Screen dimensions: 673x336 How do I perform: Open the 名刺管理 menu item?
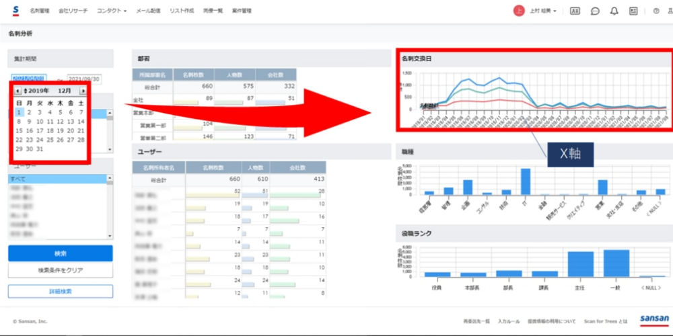(x=40, y=11)
